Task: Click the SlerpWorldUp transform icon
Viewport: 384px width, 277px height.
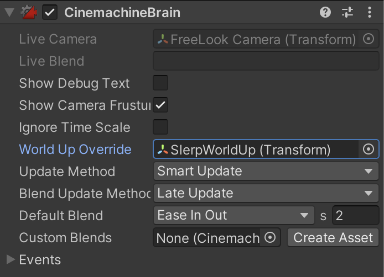Action: click(x=163, y=150)
